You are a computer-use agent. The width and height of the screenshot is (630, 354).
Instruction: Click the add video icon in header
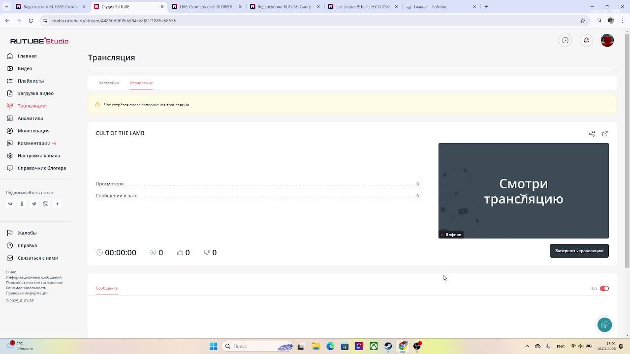tap(566, 40)
